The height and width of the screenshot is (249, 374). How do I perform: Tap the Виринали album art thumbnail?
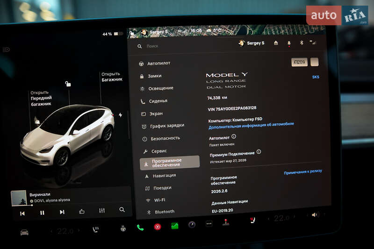point(19,198)
